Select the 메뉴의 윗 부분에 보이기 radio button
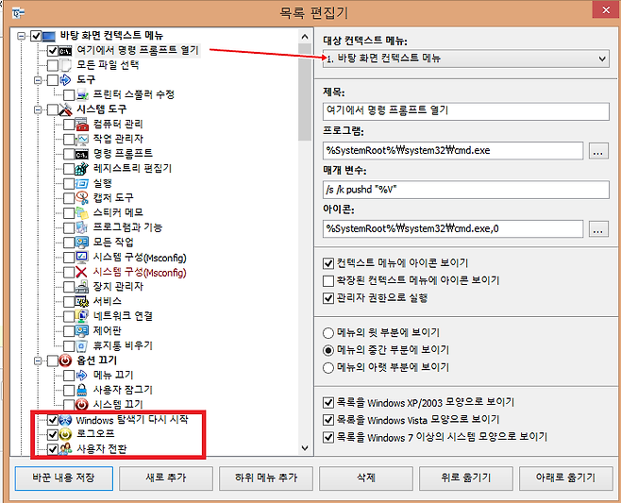 tap(328, 332)
